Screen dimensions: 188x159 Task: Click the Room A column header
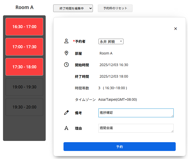tap(24, 7)
